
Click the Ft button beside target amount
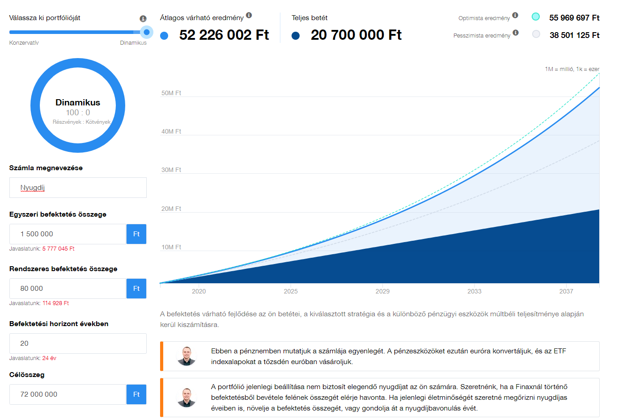tap(136, 394)
